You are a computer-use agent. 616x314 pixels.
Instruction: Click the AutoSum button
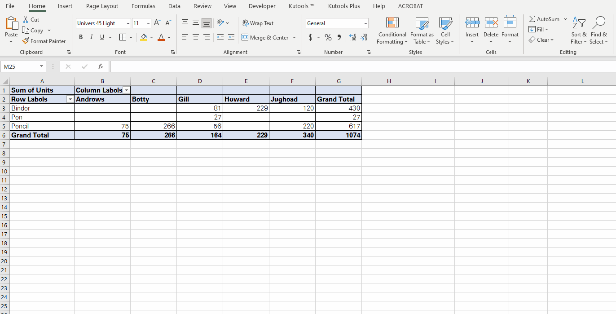pos(544,19)
